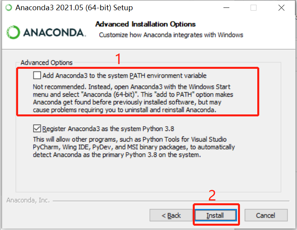This screenshot has height=230, width=297.
Task: Click the green Anaconda ring logo
Action: click(x=13, y=32)
